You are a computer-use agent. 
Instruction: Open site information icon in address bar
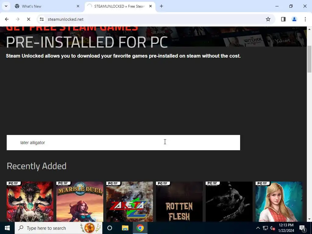41,19
